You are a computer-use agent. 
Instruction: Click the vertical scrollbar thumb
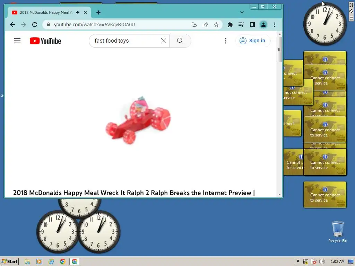click(279, 49)
